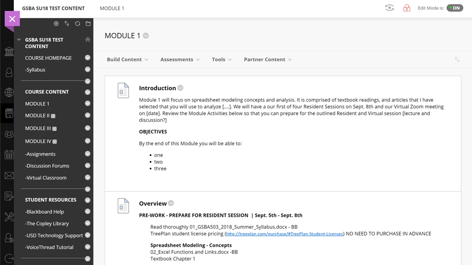Open options chevron for COURSE CONTENT subheader
The height and width of the screenshot is (265, 472).
coord(88,92)
